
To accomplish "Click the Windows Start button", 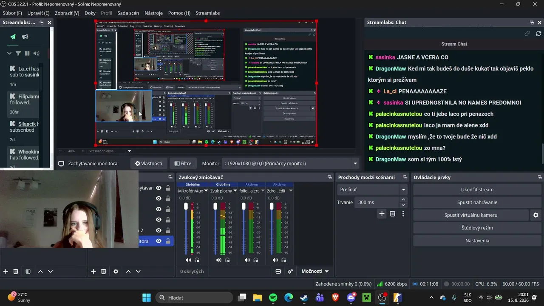I will click(x=146, y=297).
